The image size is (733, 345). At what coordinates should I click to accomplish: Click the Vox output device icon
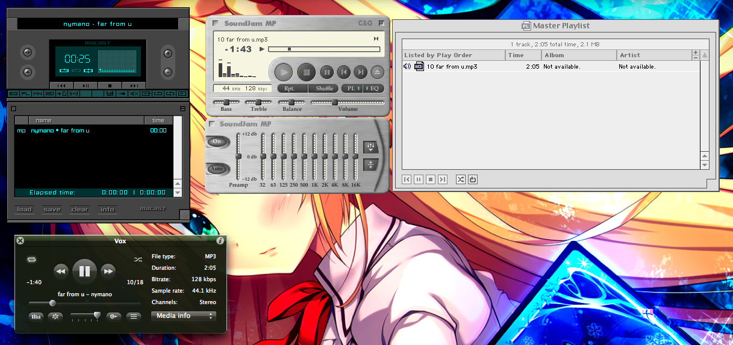(x=114, y=316)
